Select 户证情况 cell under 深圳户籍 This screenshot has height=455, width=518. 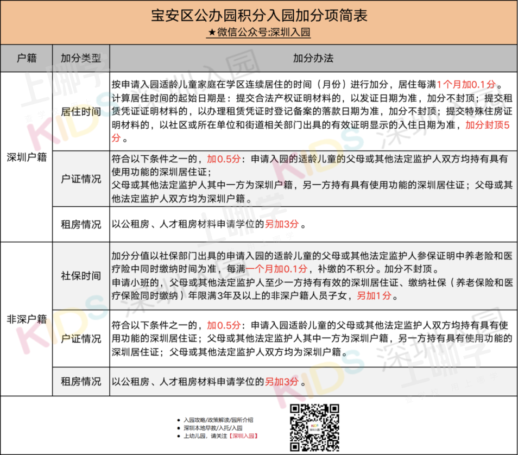coord(81,179)
